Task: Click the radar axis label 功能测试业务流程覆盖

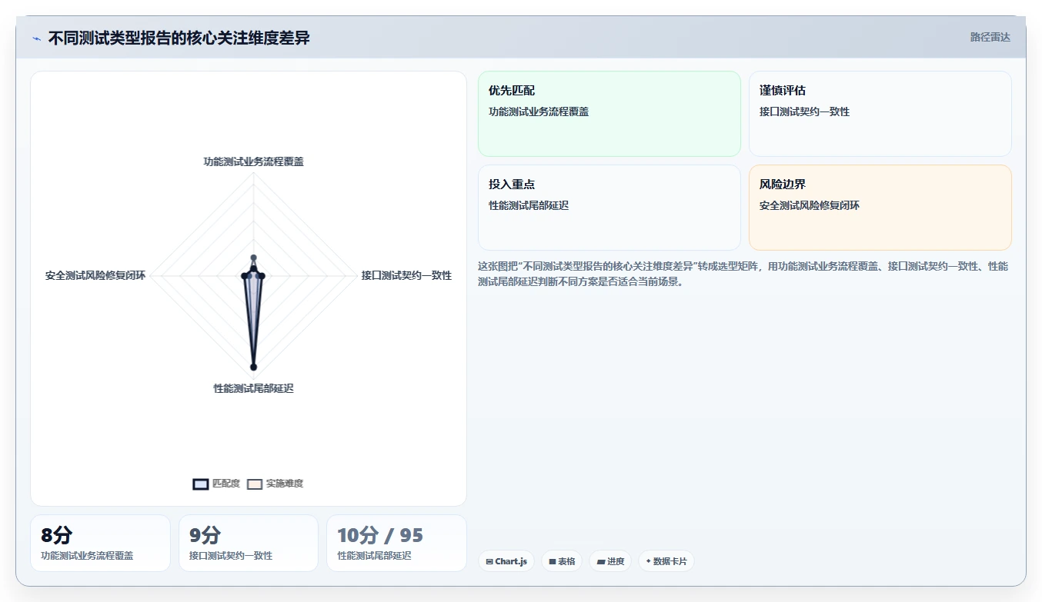Action: click(253, 161)
